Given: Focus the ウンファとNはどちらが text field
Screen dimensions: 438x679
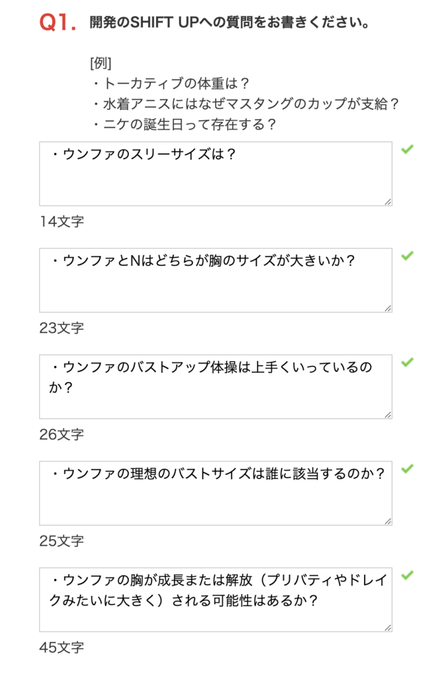Looking at the screenshot, I should tap(216, 280).
